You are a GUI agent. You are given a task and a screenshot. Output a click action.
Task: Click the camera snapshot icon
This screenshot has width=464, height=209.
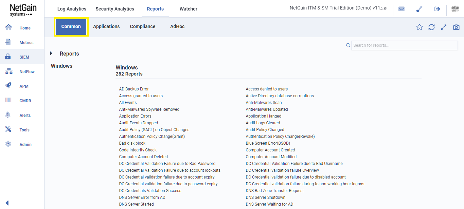point(456,27)
